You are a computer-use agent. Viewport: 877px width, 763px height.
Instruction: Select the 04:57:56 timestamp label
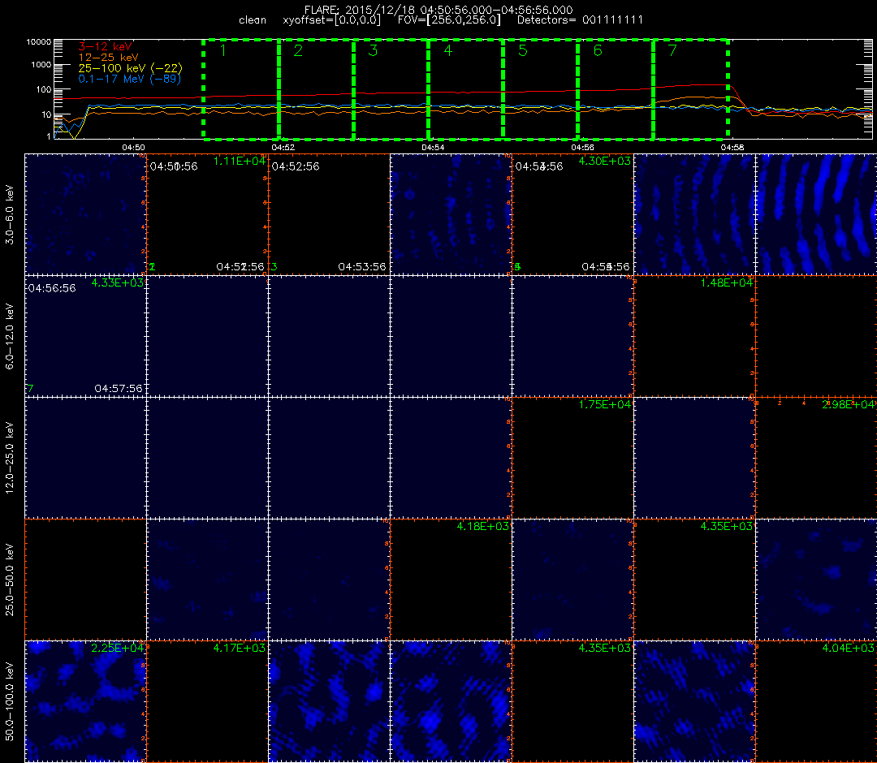pos(119,389)
